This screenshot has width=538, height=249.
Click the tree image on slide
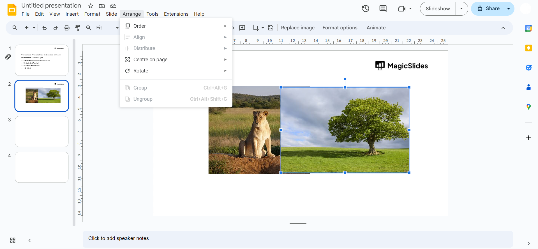pos(345,130)
